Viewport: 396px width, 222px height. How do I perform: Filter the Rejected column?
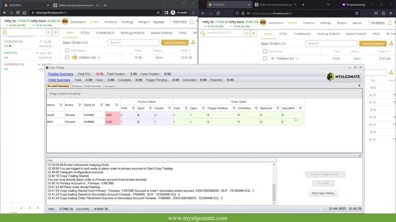(x=278, y=109)
